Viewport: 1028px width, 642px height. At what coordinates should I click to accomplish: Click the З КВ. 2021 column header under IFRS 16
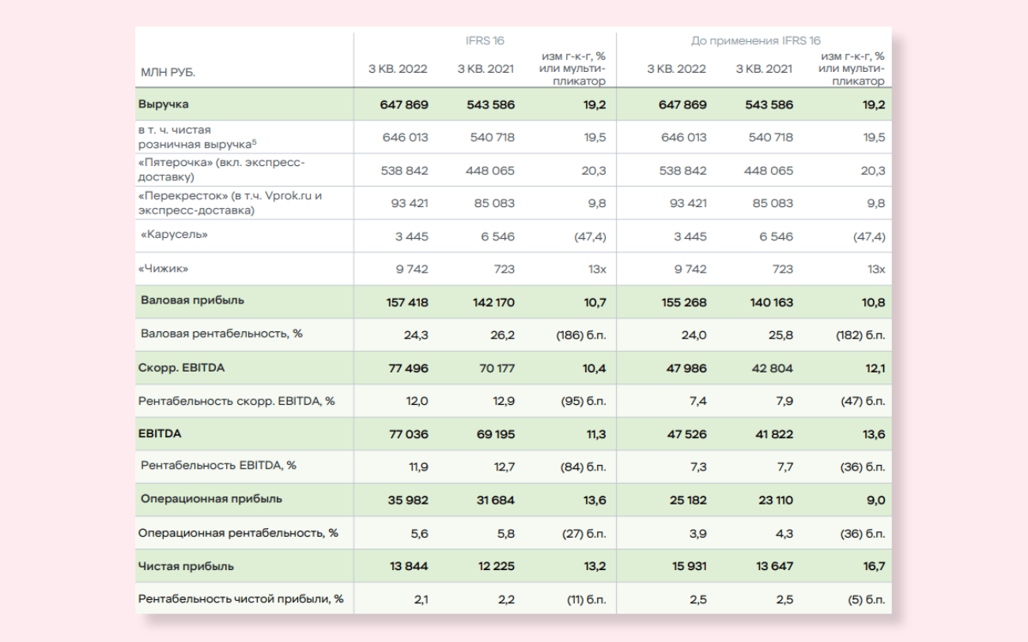(484, 69)
